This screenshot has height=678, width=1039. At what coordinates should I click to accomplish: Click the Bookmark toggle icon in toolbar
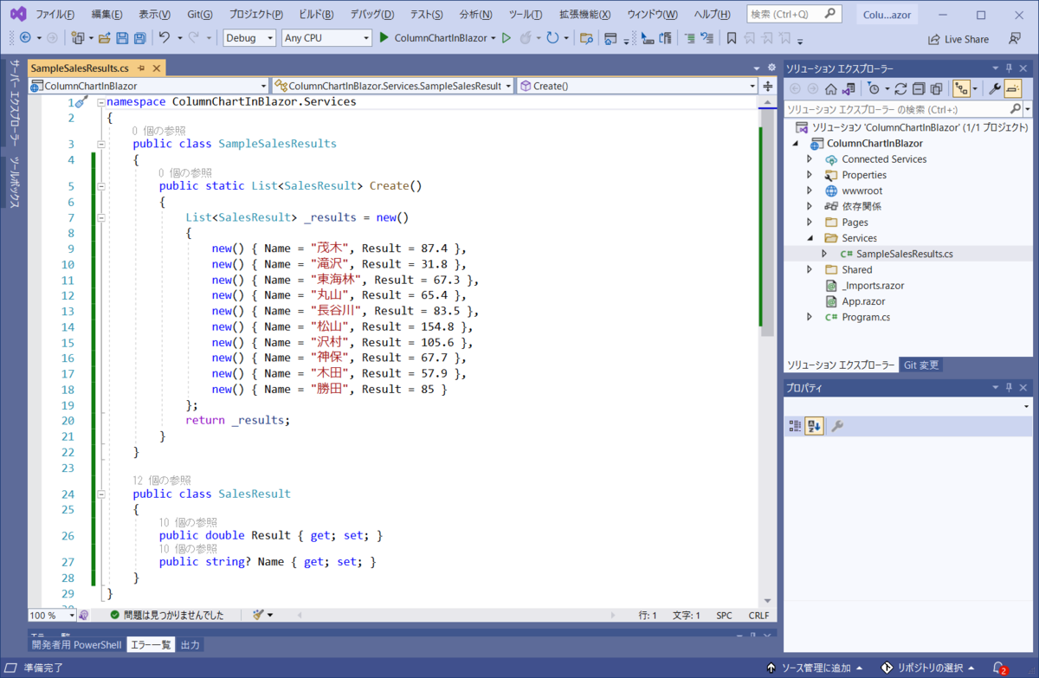pos(732,38)
